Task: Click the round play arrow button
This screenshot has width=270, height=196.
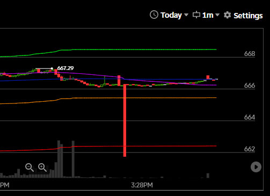Action: click(256, 167)
